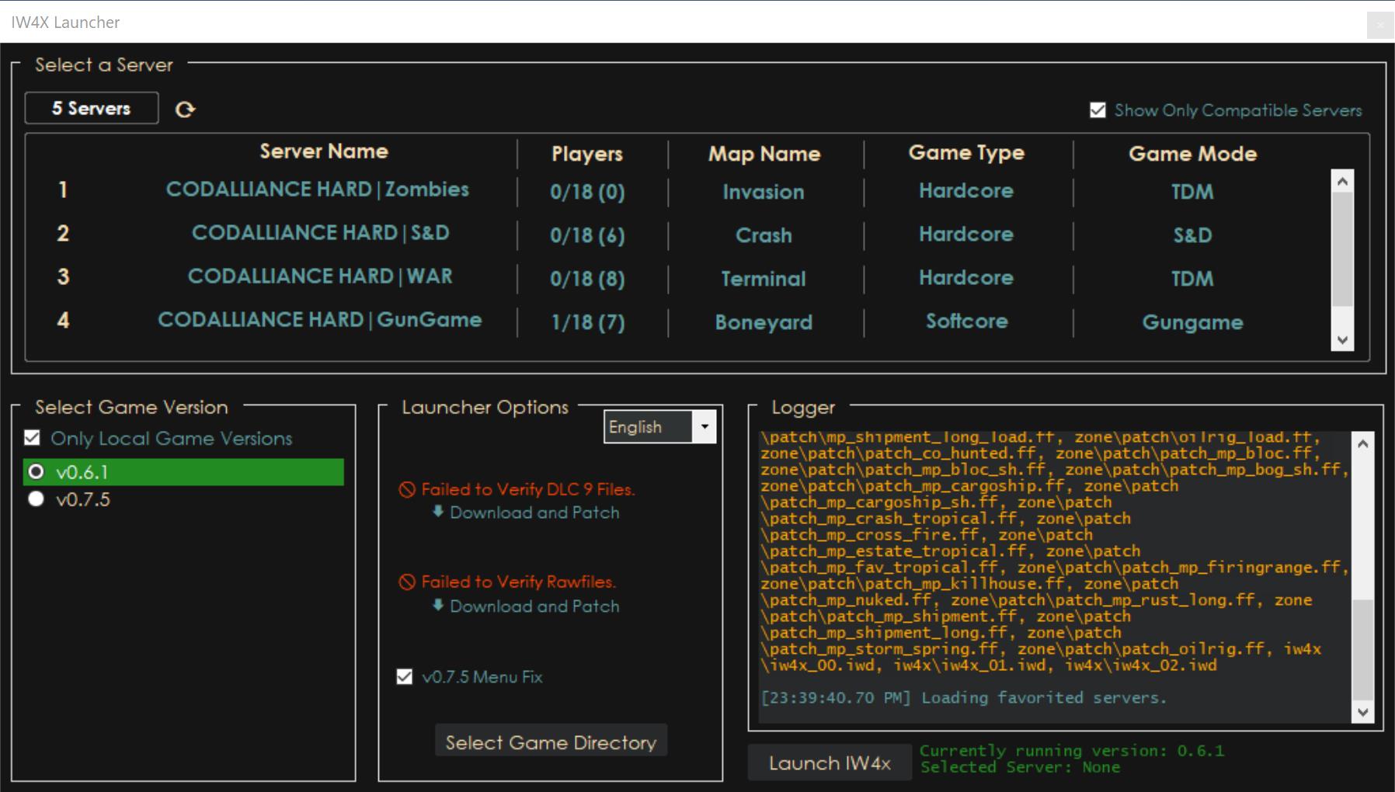The image size is (1395, 792).
Task: Click download arrow below Rawfiles error
Action: [x=438, y=605]
